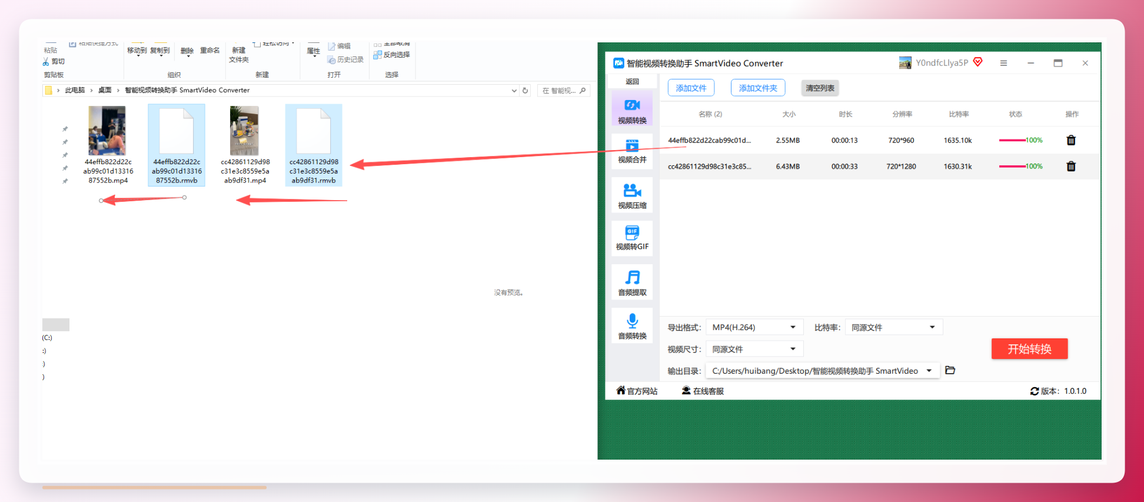
Task: Click the 清空列表 clear list button
Action: pos(820,88)
